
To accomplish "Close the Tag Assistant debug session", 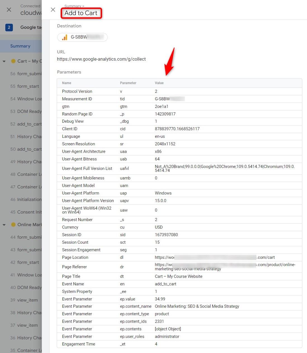I will click(x=9, y=10).
